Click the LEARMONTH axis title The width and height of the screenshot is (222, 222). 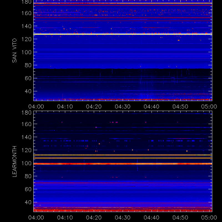[14, 162]
